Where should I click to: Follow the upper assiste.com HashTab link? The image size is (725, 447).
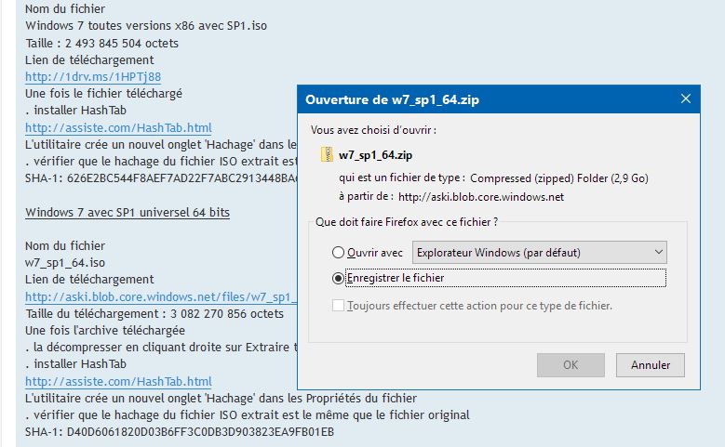tap(118, 127)
